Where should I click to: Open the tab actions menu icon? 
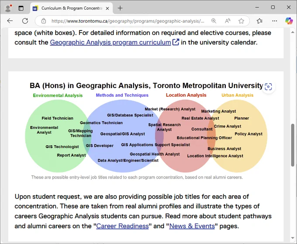(x=21, y=8)
